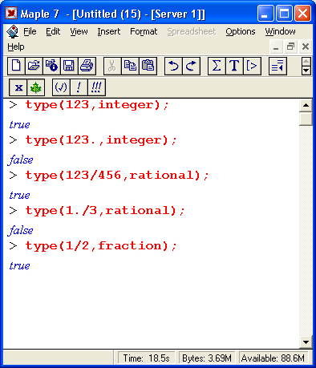Click the Open URL toolbar icon
This screenshot has height=368, width=316.
tap(51, 66)
